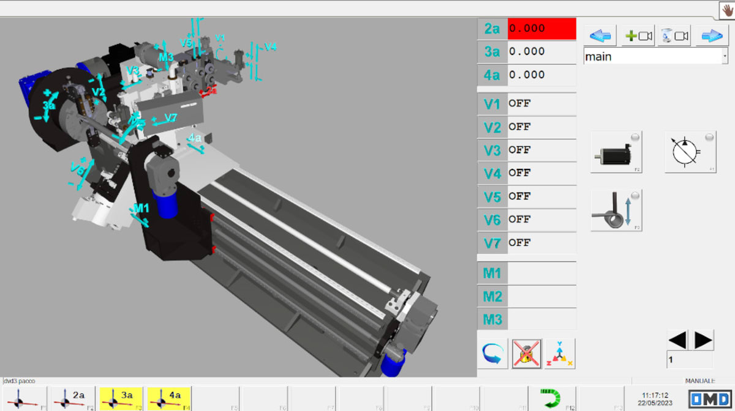Image resolution: width=735 pixels, height=411 pixels.
Task: Select the yellow 3a axis toolbar button
Action: (x=120, y=398)
